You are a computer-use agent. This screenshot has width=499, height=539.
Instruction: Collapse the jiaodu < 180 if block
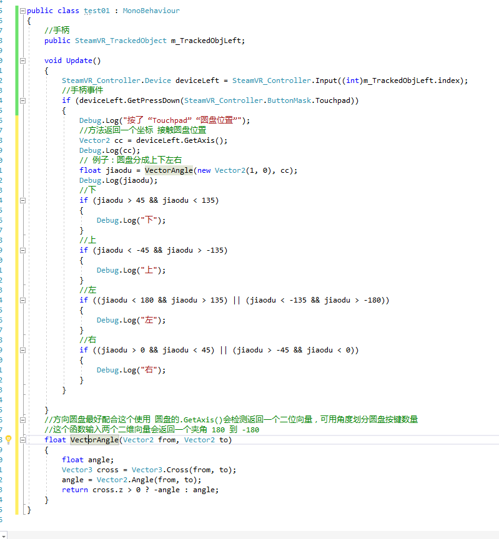pos(22,300)
